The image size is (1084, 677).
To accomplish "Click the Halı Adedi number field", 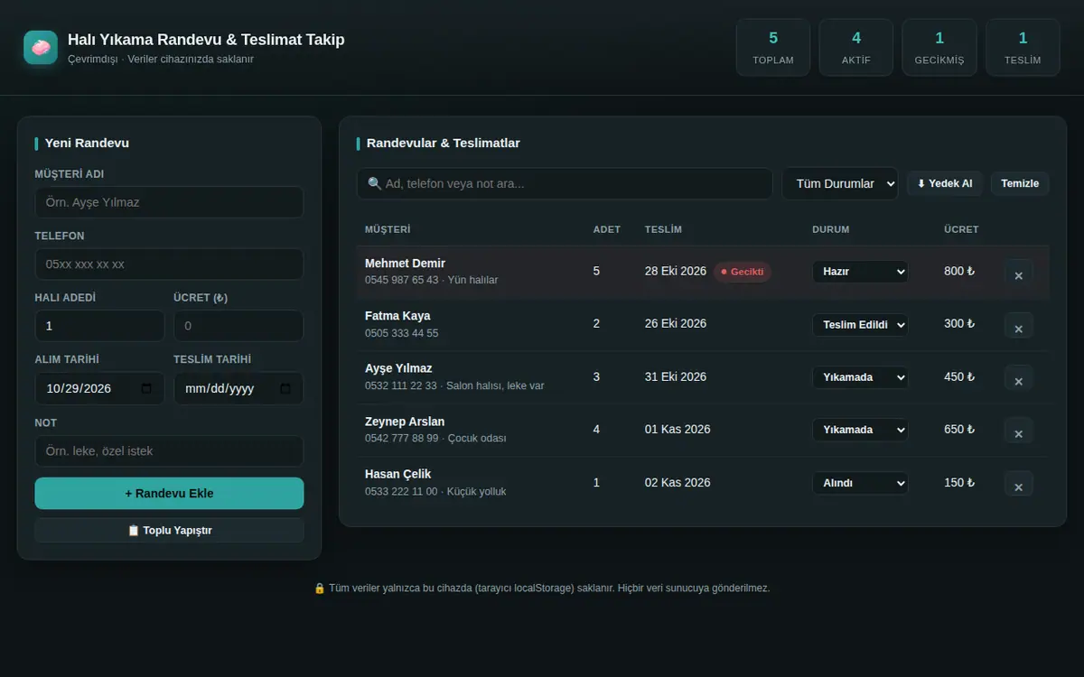I will coord(99,326).
